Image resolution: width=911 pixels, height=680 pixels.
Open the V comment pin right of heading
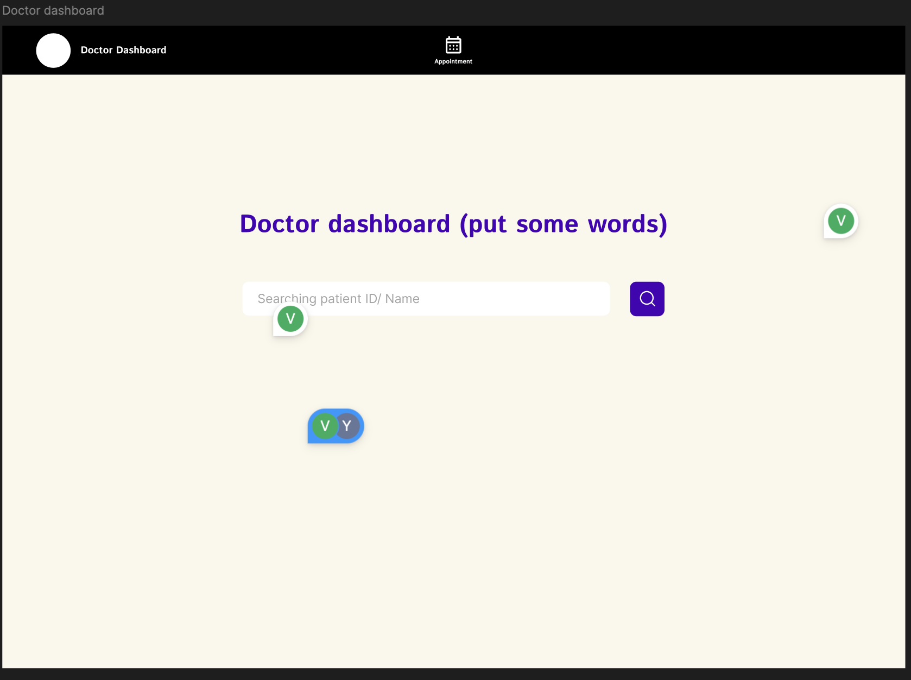840,221
